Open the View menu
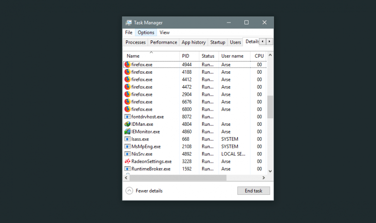The height and width of the screenshot is (223, 376). [164, 32]
